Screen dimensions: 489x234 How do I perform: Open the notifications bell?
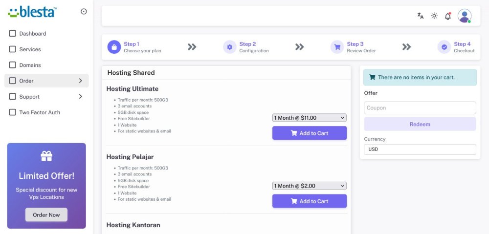(x=447, y=16)
